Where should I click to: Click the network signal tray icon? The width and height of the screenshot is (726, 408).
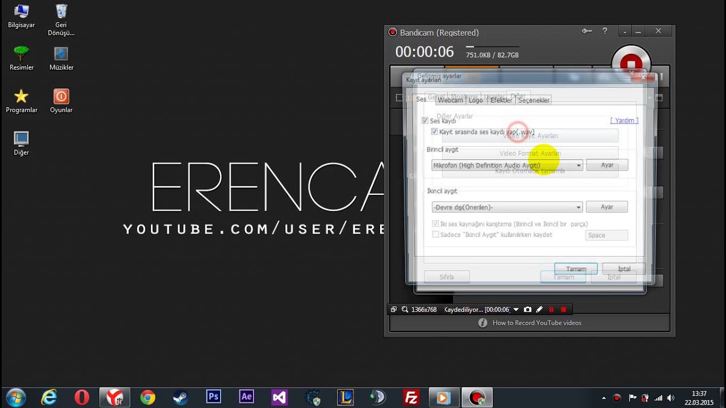point(659,398)
